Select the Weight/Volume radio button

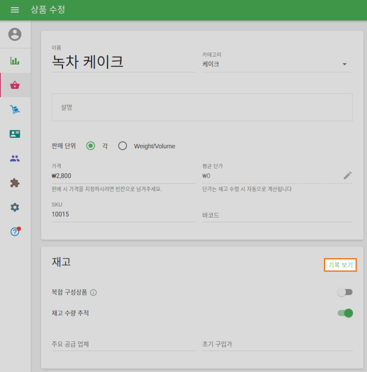[122, 146]
